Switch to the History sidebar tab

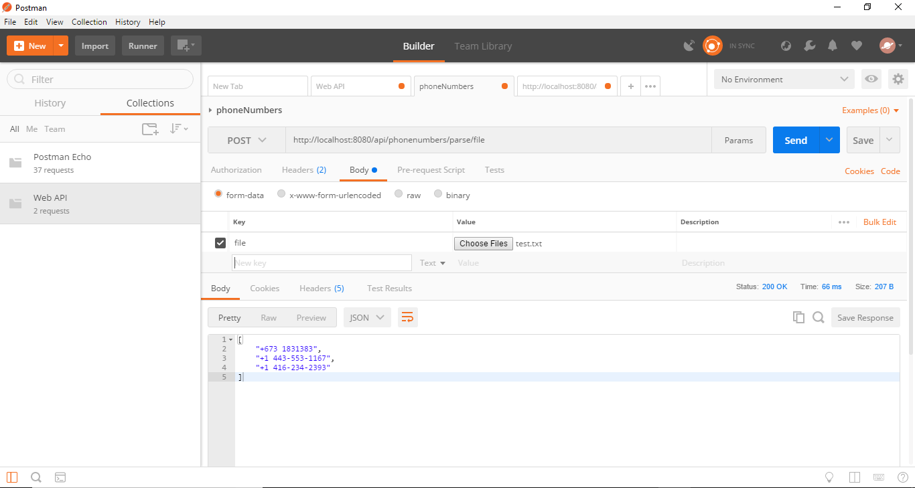coord(50,103)
